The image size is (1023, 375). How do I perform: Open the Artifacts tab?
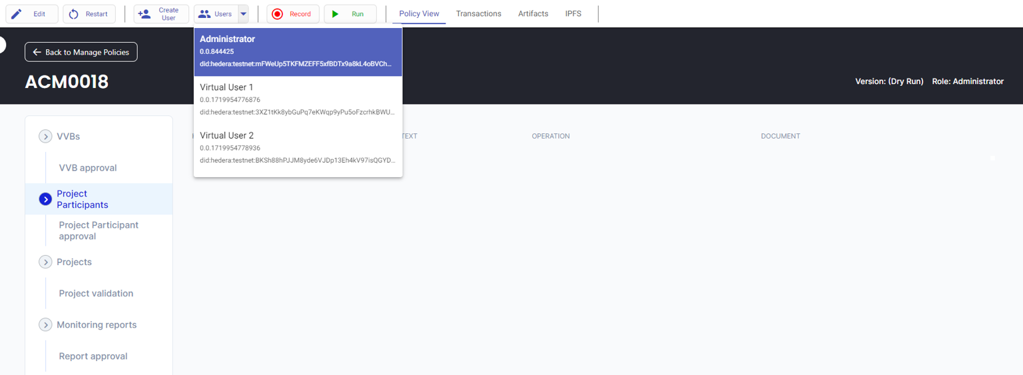point(533,13)
